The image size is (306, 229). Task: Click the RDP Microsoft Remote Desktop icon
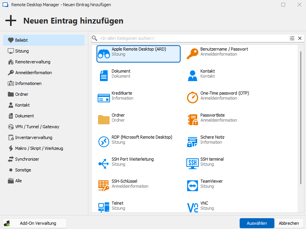104,142
